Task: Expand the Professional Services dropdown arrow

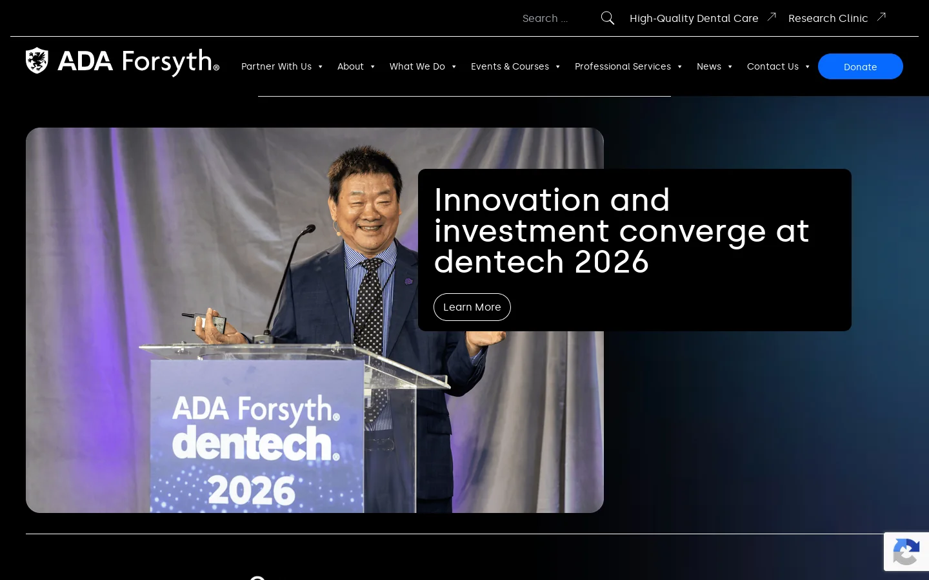Action: [x=679, y=66]
